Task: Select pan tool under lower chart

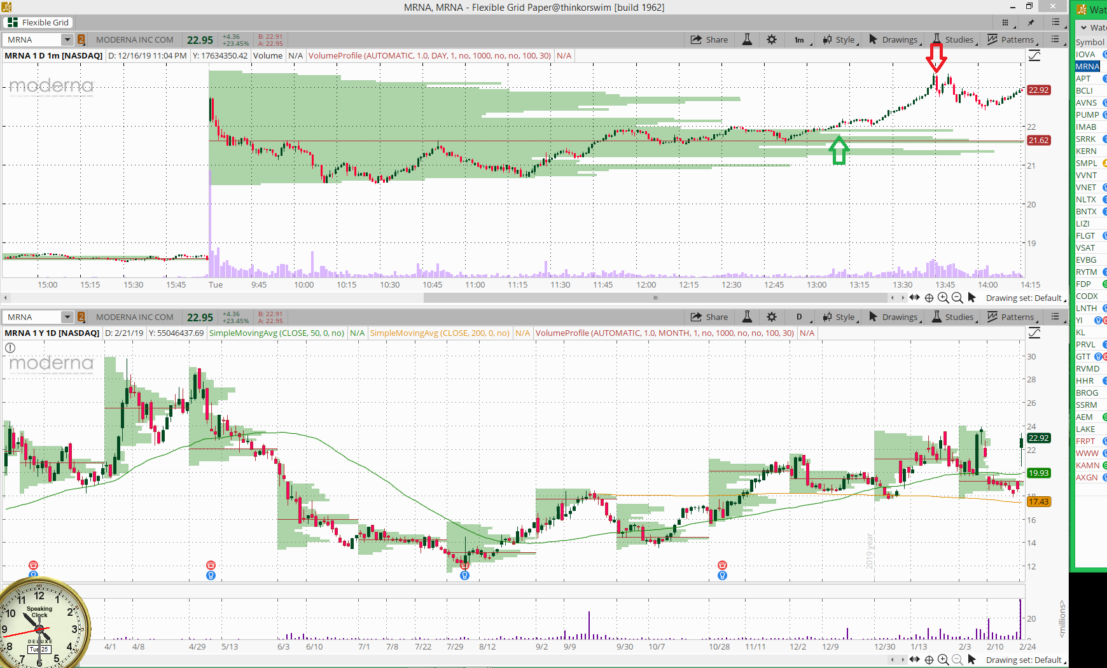Action: [915, 660]
